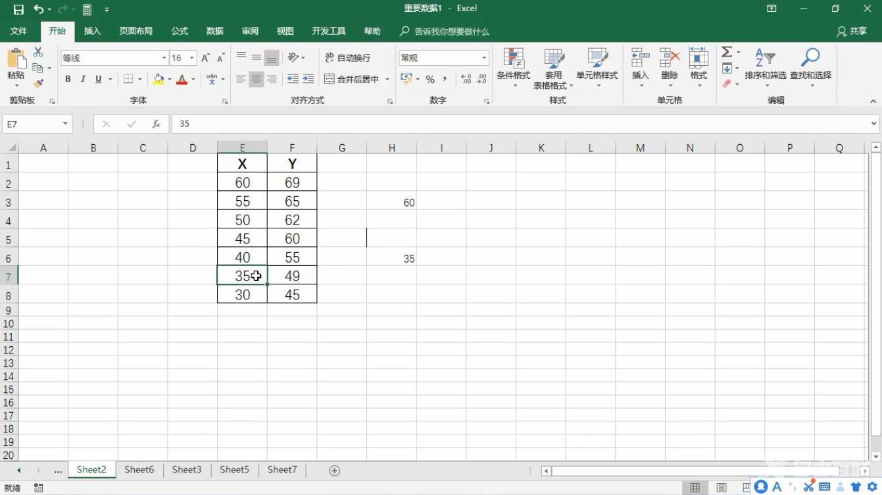Click the decrease decimal icon

click(481, 79)
